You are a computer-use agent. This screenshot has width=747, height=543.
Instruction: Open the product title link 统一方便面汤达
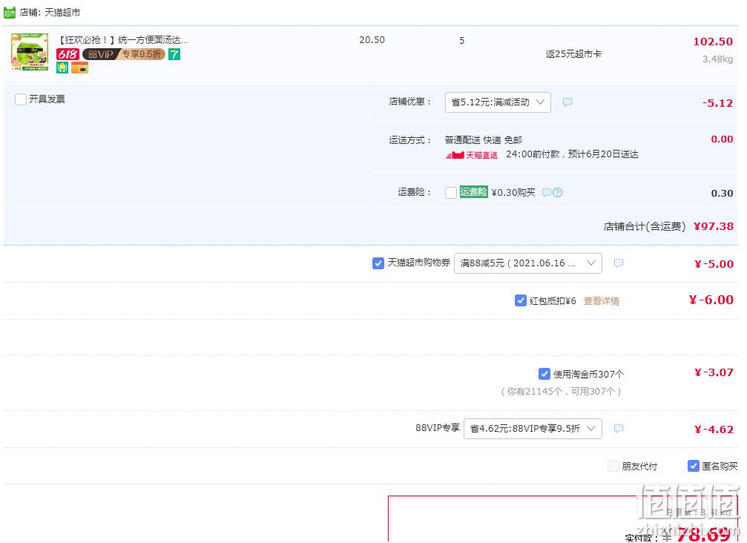coord(123,40)
